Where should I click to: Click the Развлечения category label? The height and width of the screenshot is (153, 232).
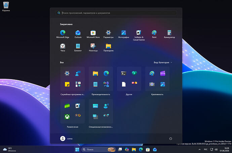click(73, 127)
